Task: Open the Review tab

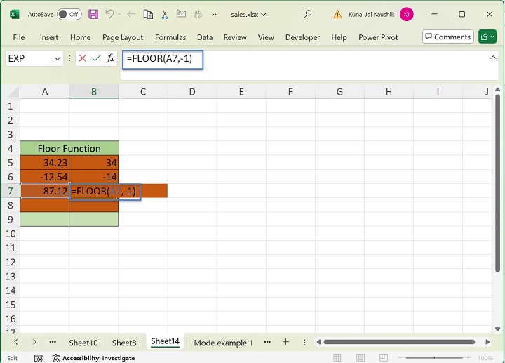Action: pos(235,37)
